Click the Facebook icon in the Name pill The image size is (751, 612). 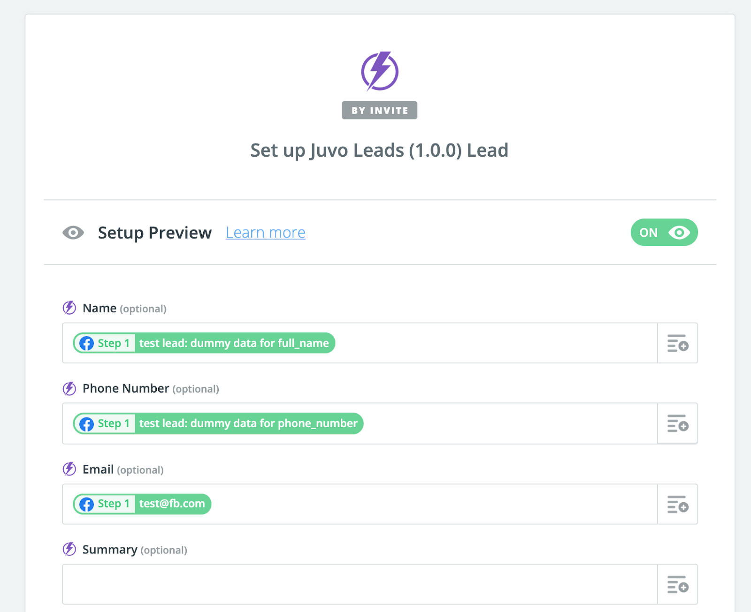(86, 343)
